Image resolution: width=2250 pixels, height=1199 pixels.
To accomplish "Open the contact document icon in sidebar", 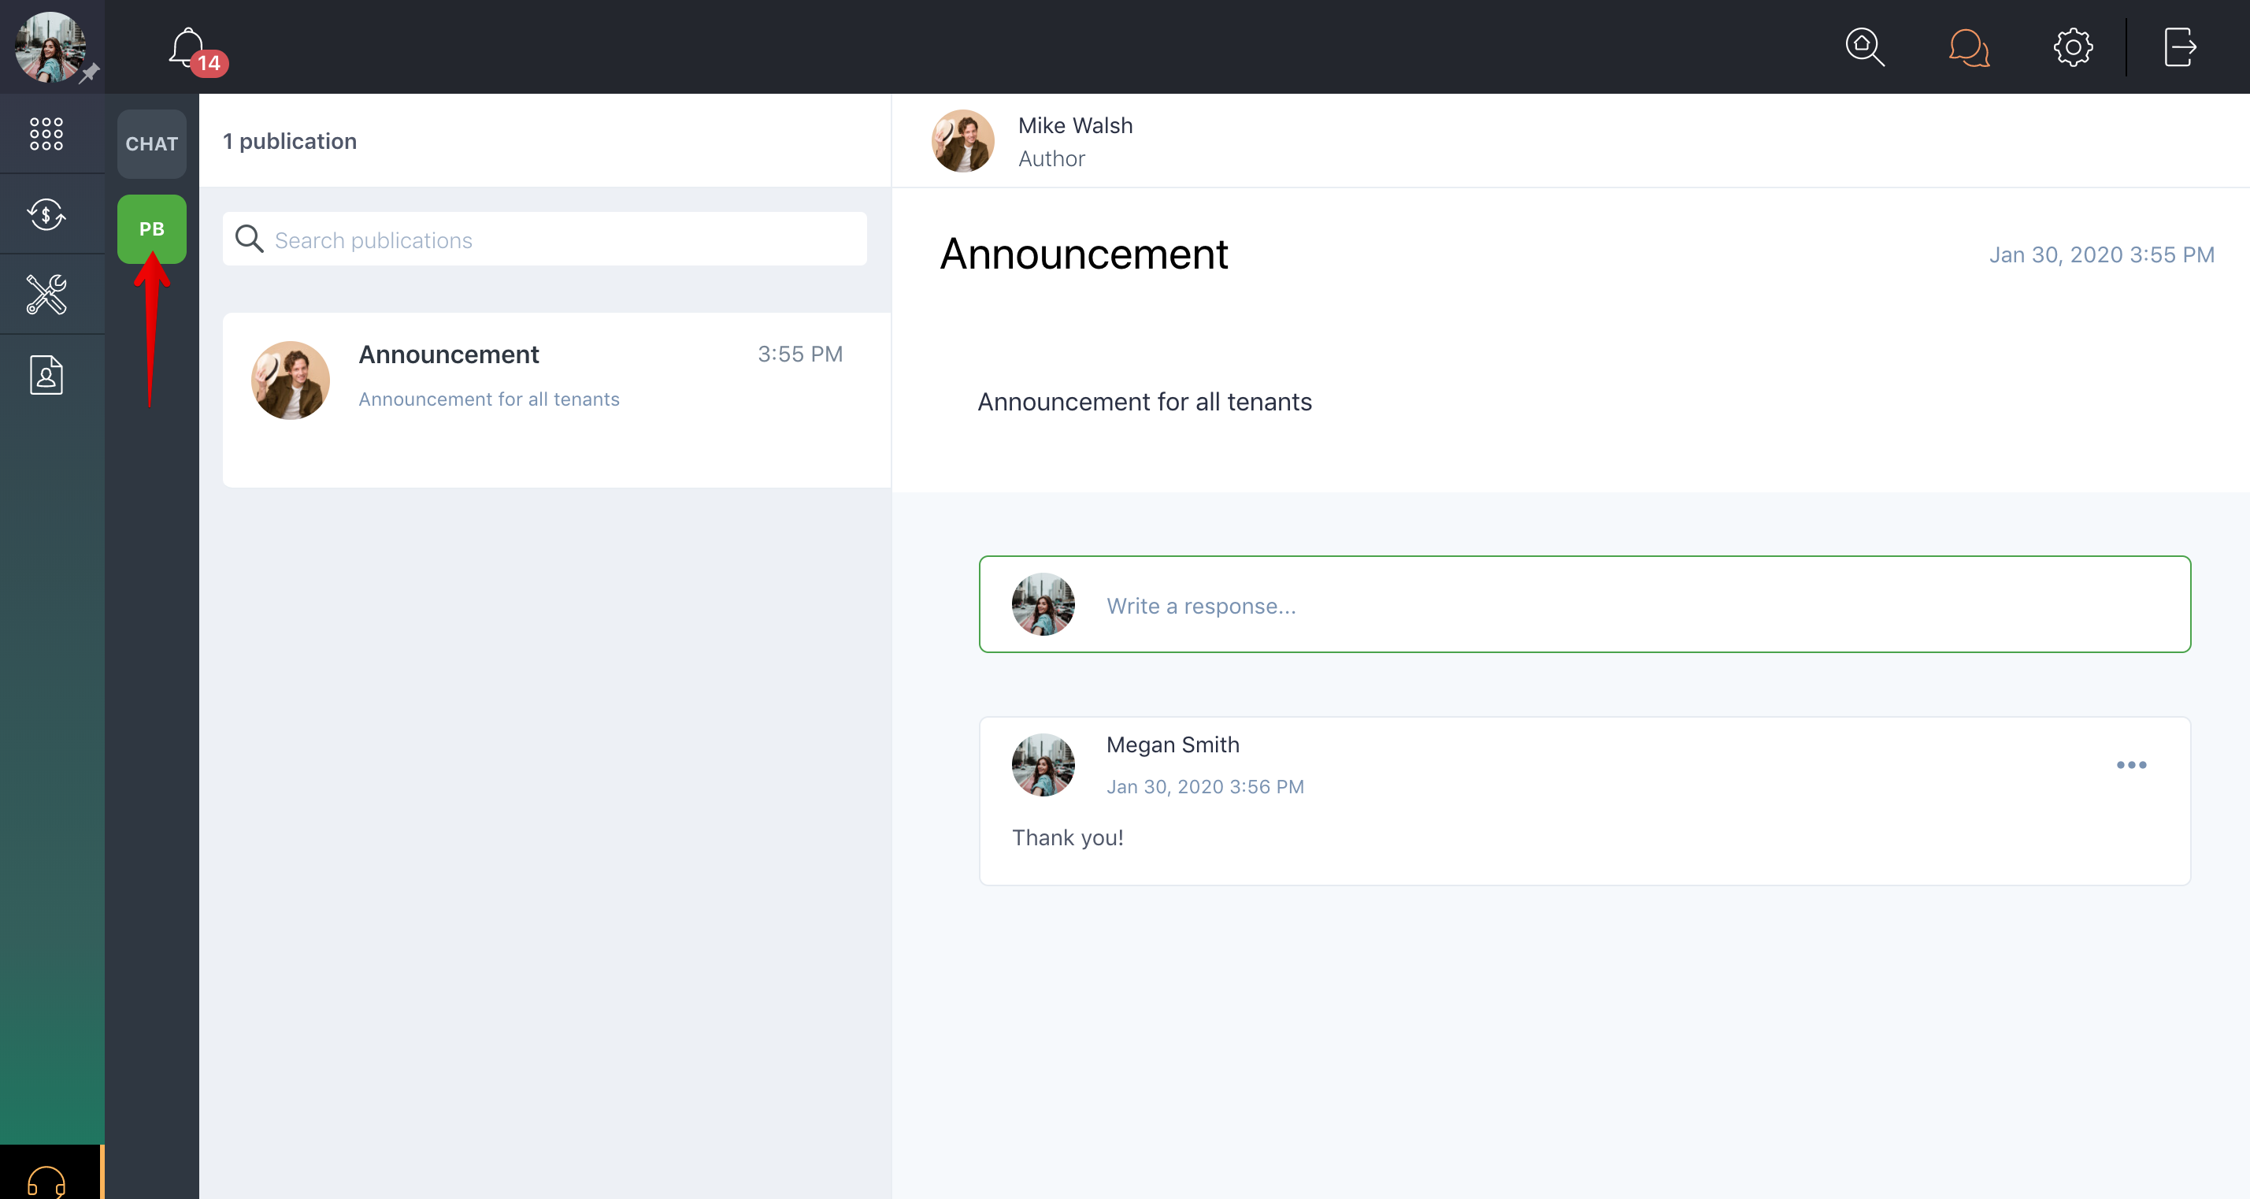I will point(46,375).
